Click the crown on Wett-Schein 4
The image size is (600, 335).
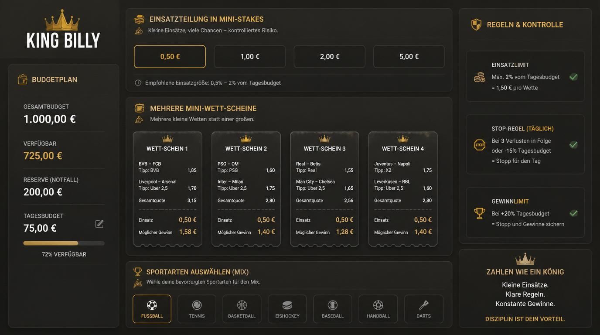click(403, 139)
